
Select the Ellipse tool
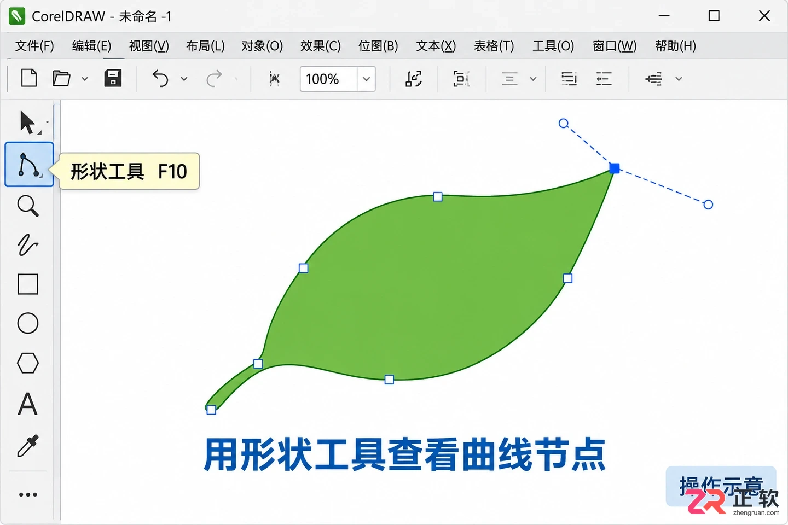tap(28, 323)
